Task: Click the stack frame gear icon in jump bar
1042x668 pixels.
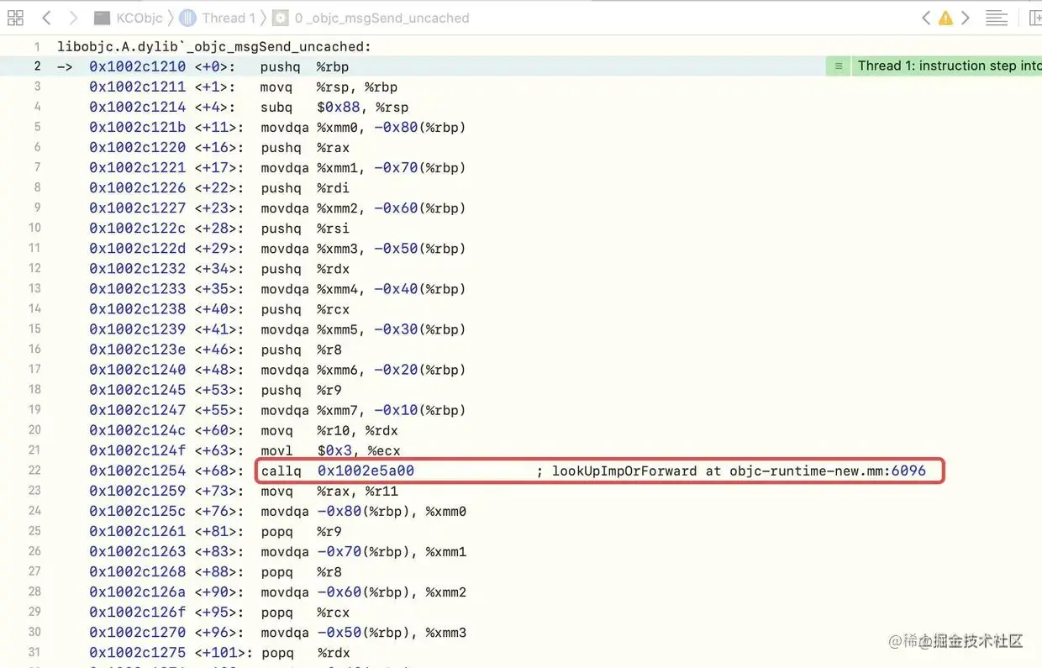Action: point(281,18)
